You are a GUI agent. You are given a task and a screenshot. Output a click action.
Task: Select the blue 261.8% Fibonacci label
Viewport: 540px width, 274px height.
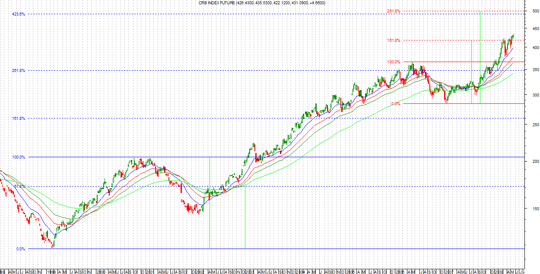(19, 70)
